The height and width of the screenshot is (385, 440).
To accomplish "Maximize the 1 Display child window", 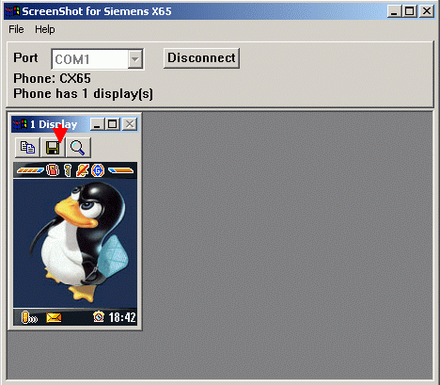I will click(x=113, y=124).
